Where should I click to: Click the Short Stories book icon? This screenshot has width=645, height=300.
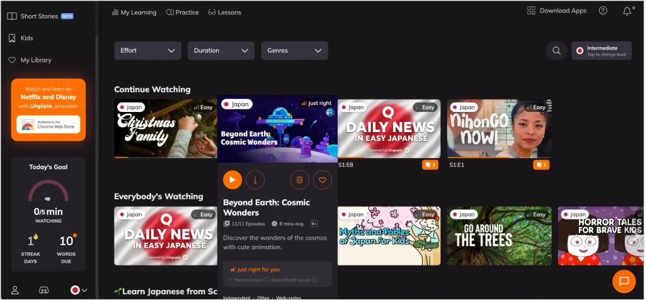click(12, 16)
